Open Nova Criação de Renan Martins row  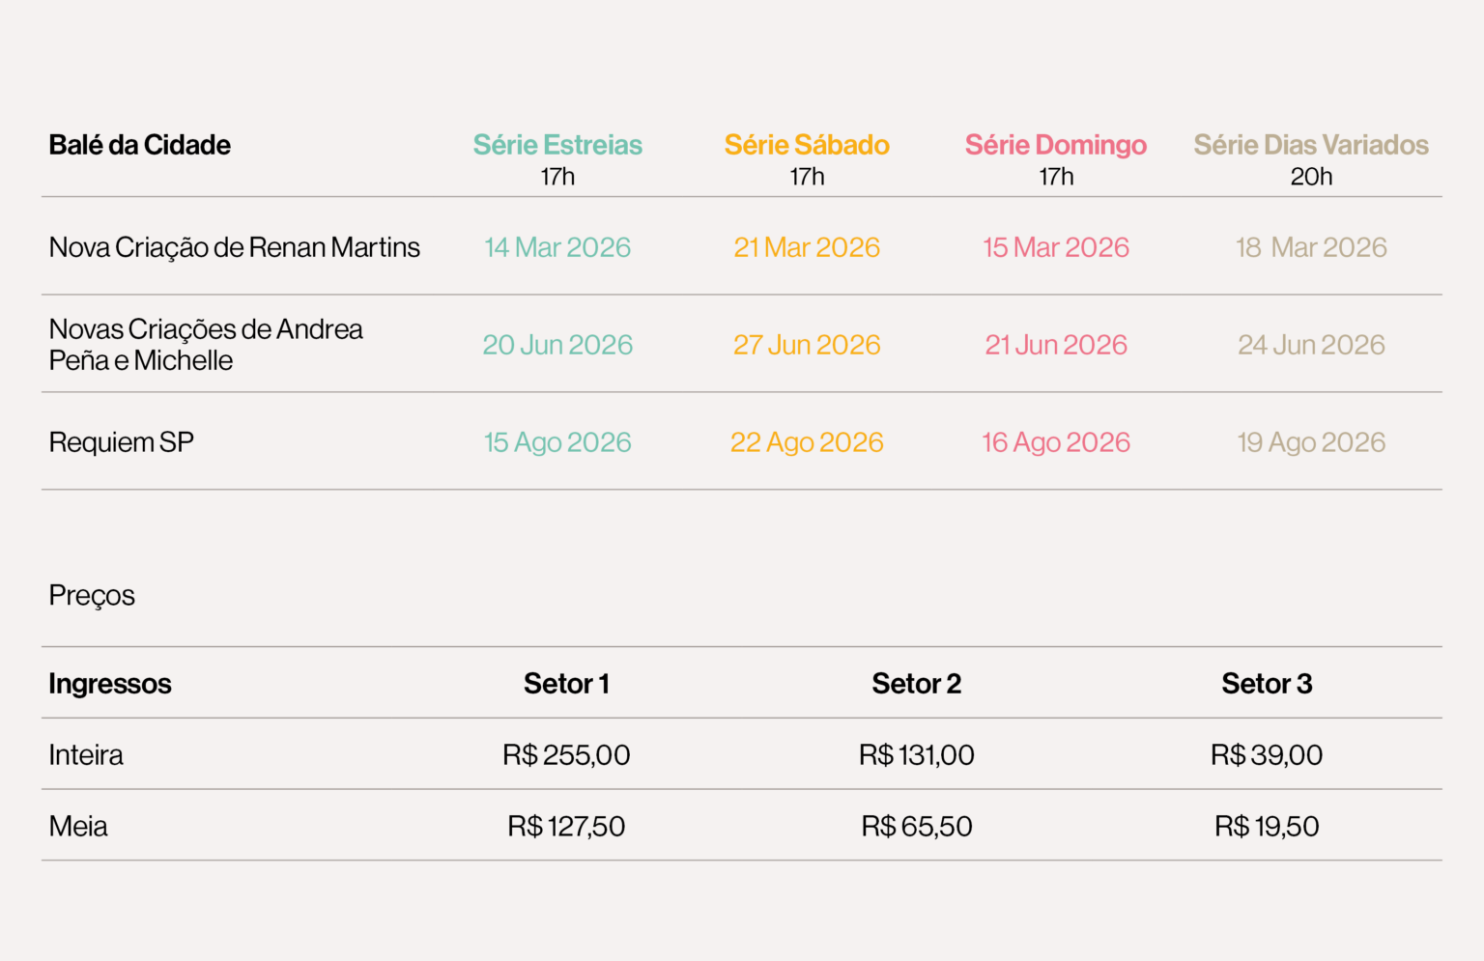235,247
